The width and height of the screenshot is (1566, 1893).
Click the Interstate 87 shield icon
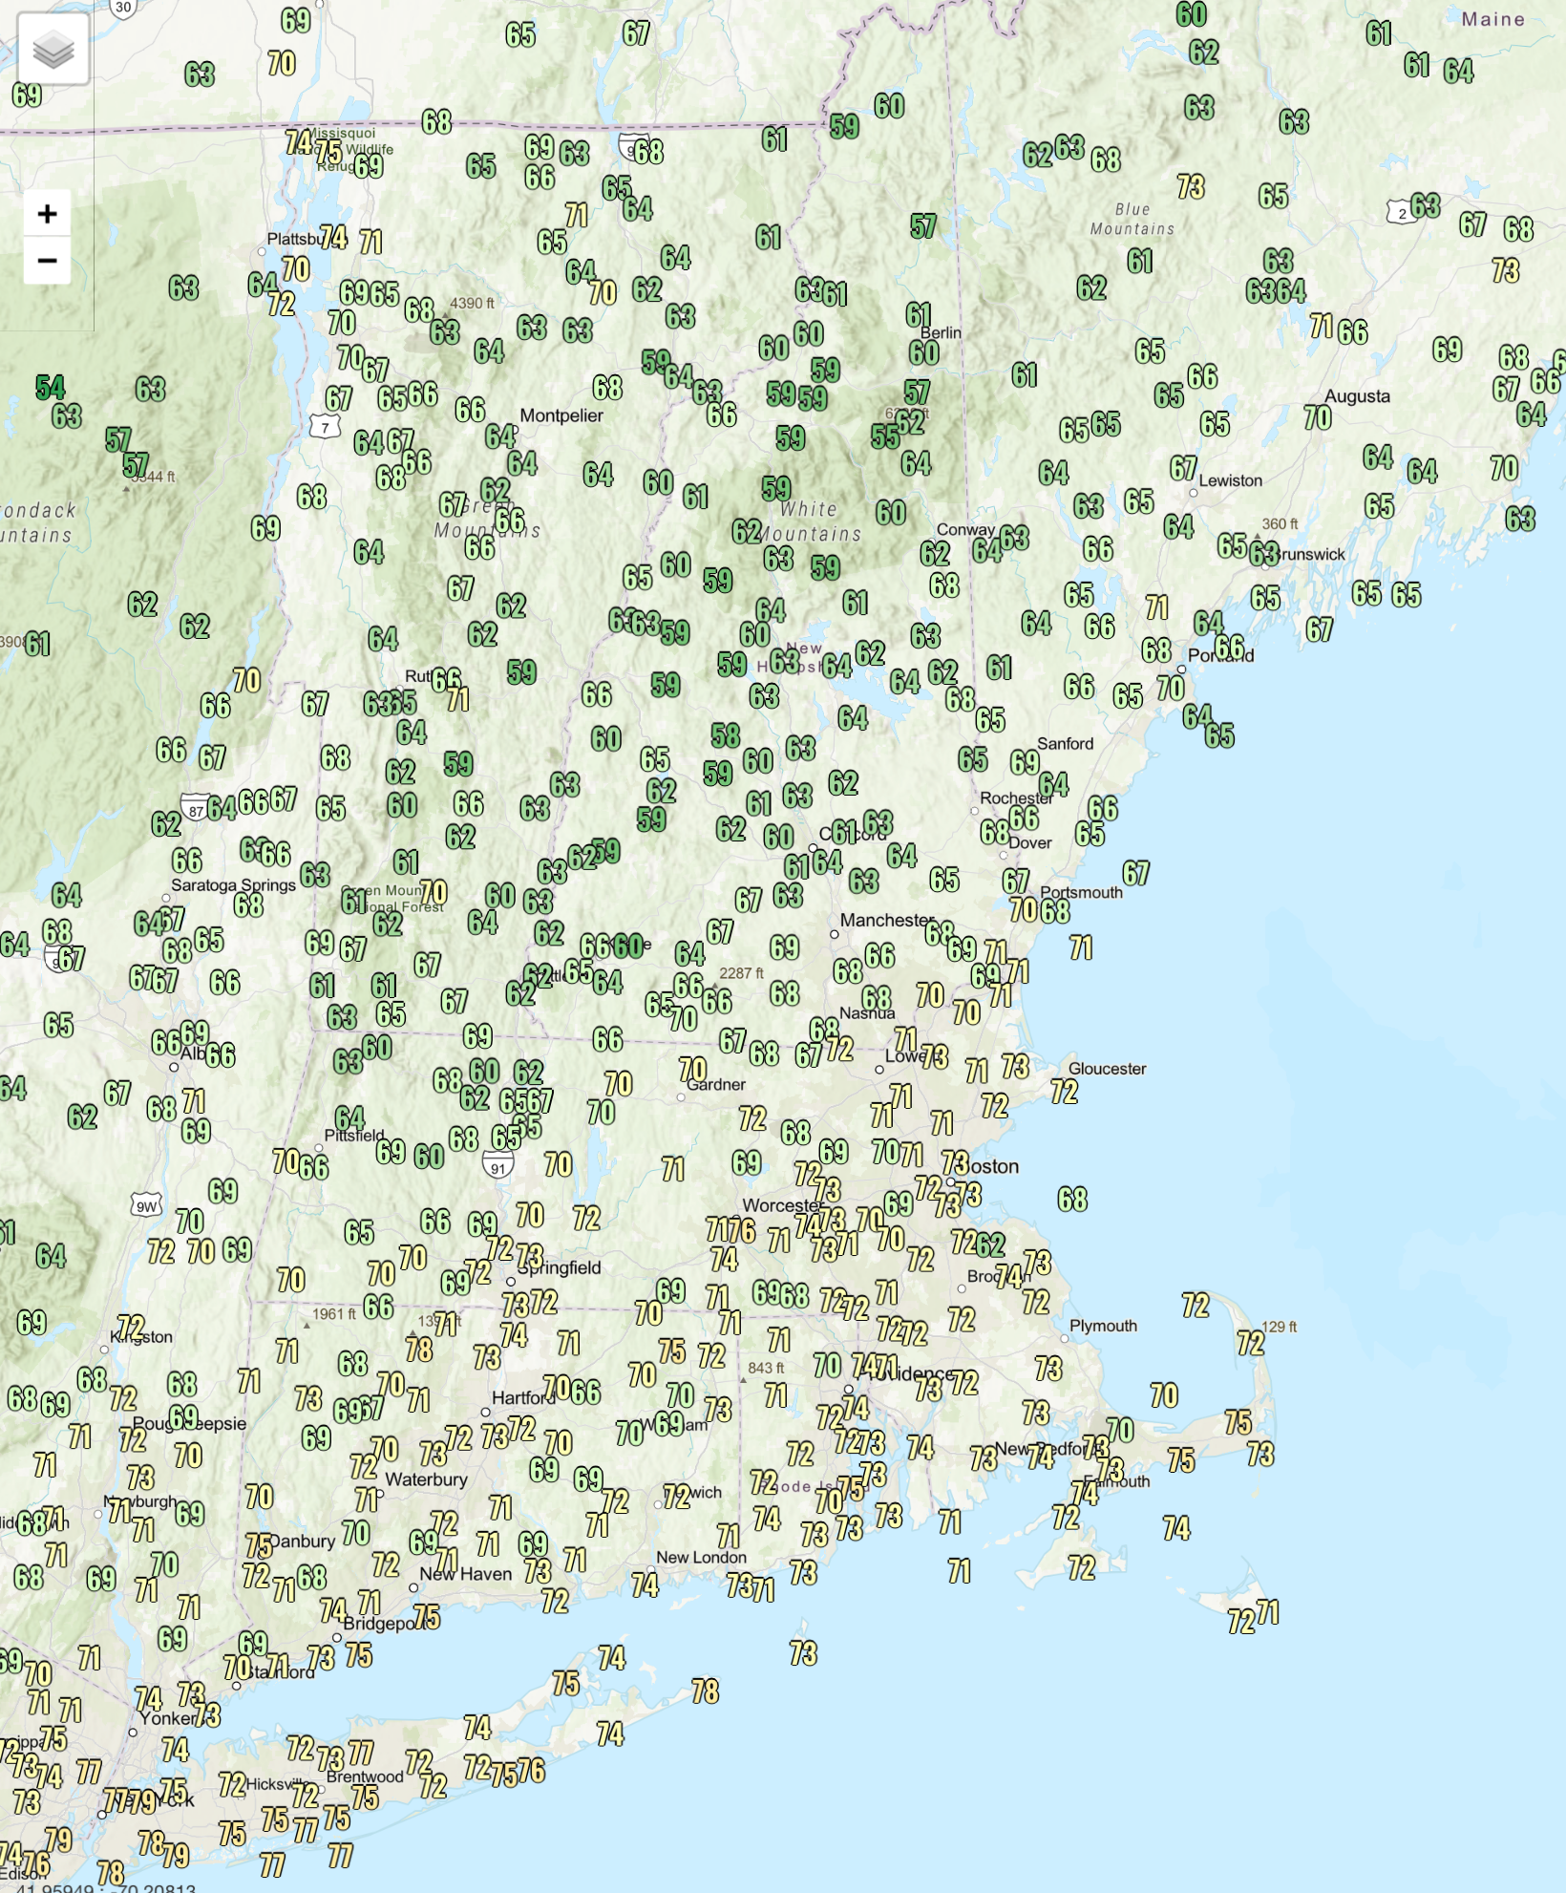[196, 808]
